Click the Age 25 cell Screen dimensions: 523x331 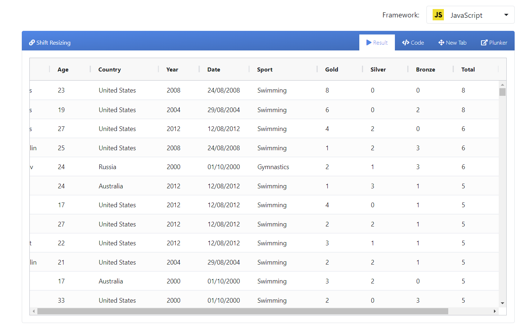[61, 148]
